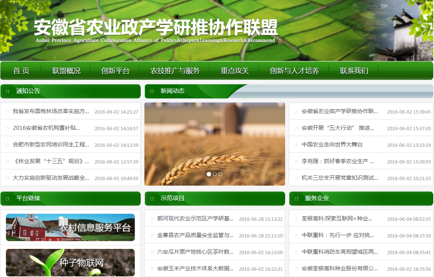Screen dimensions: 434x277
Task: Click the 服务企业 section header icon
Action: (x=296, y=199)
